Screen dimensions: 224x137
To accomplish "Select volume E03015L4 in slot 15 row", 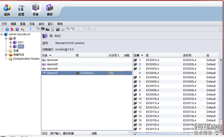I will (153, 121).
